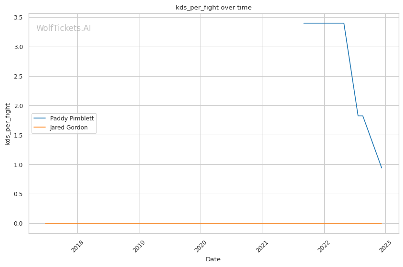
Task: Click the WolfTickets.AI watermark text
Action: (64, 29)
